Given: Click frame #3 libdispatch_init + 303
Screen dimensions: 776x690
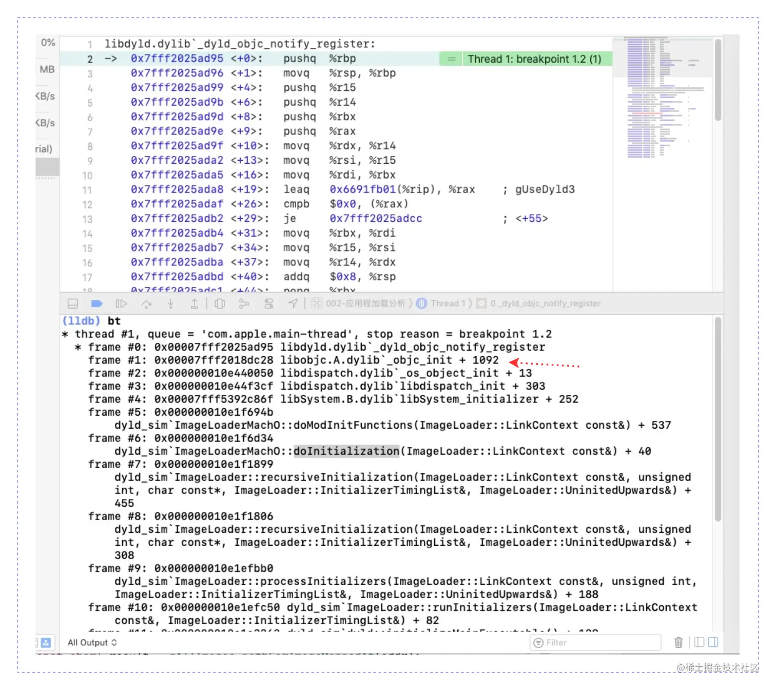Looking at the screenshot, I should point(317,386).
